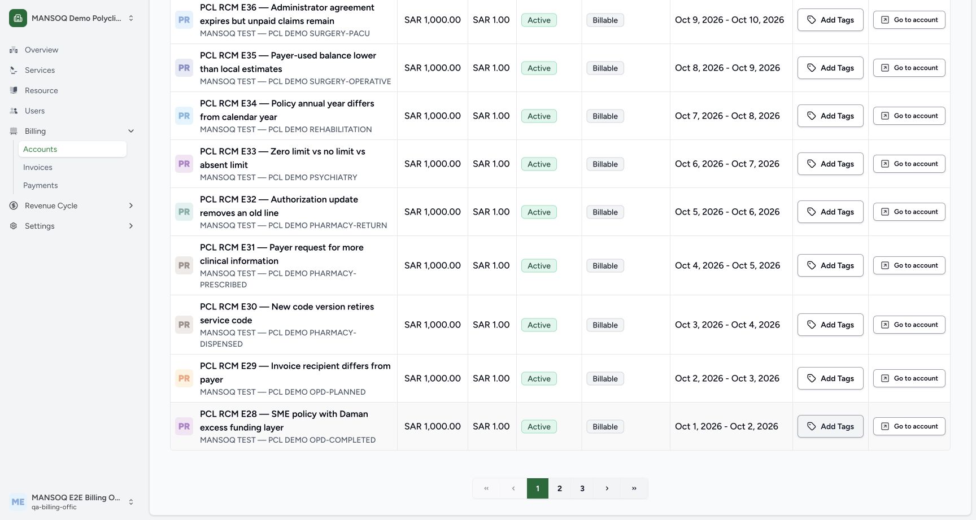Click the Billable badge for E33
976x520 pixels.
[x=605, y=164]
